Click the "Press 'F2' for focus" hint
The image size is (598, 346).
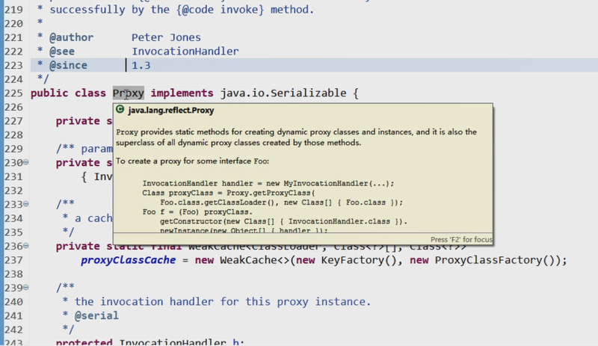click(461, 240)
